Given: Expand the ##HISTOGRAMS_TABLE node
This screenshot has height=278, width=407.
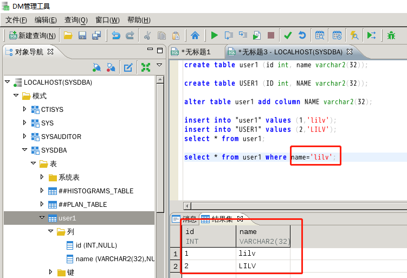Looking at the screenshot, I should 42,191.
